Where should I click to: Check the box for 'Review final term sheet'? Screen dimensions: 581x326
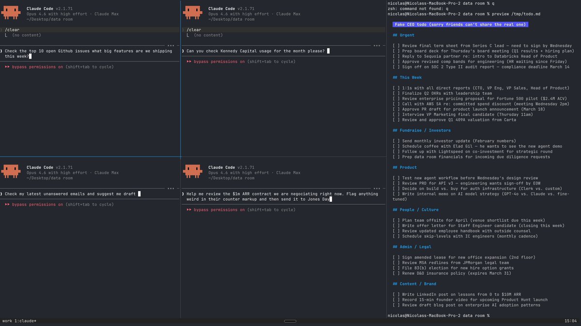point(396,46)
